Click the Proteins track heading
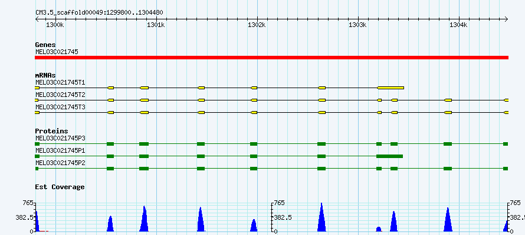This screenshot has height=235, width=525. coord(51,132)
